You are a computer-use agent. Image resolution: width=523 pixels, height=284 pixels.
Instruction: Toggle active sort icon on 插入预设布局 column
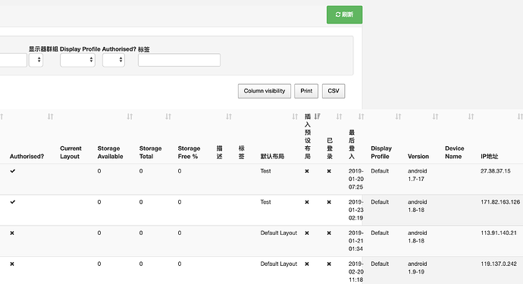317,117
